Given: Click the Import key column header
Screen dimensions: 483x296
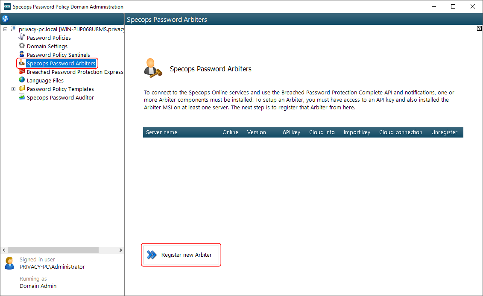Looking at the screenshot, I should tap(357, 132).
